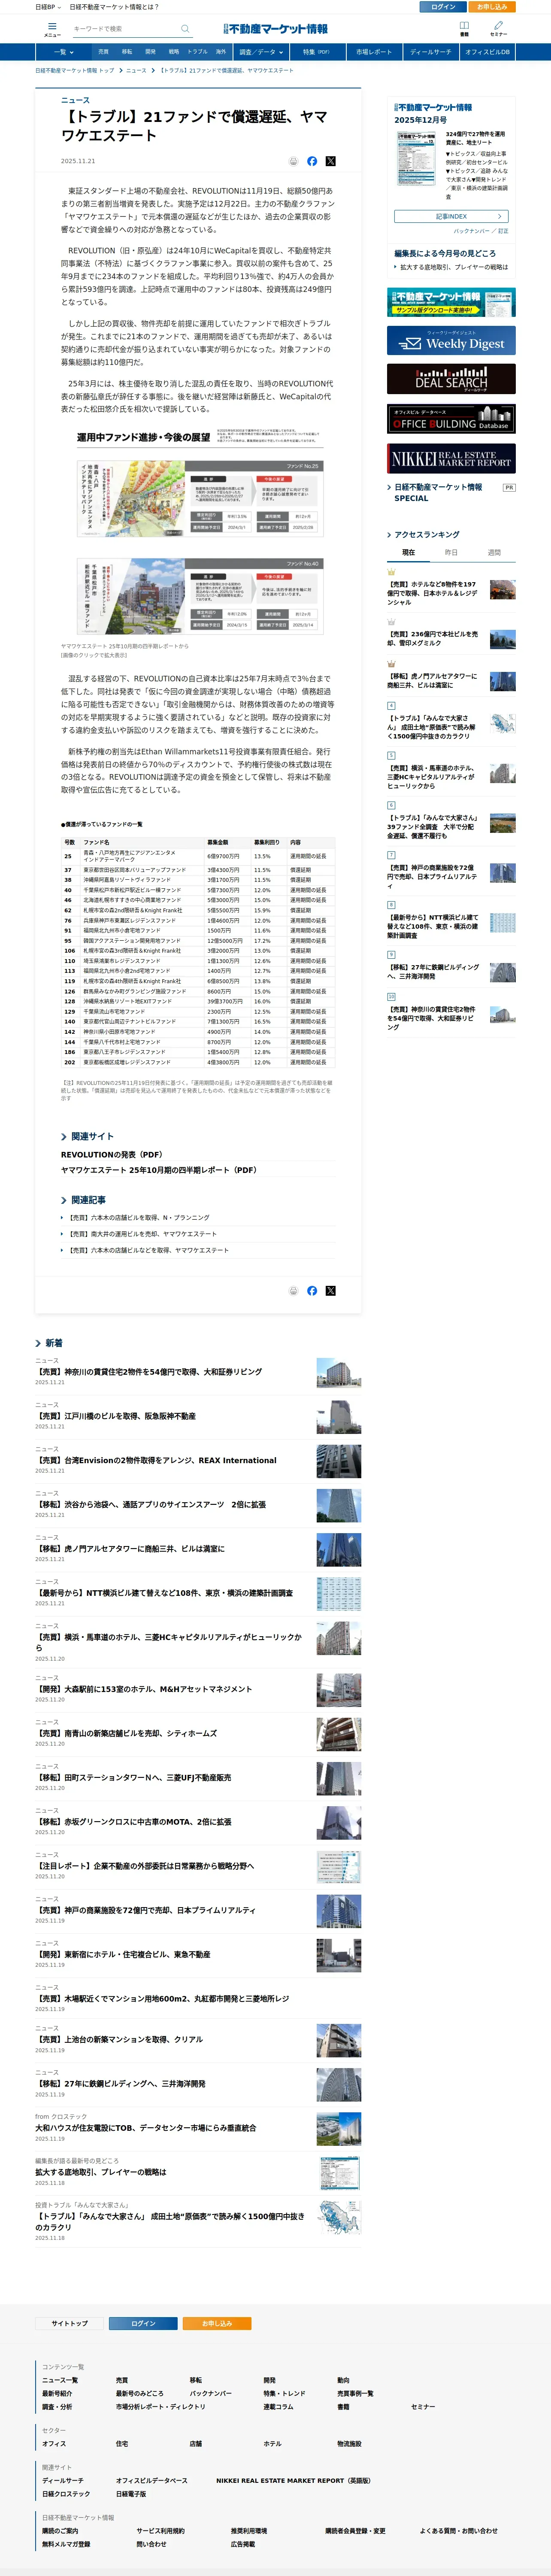Viewport: 551px width, 2576px height.
Task: Expand the 一覧 dropdown in the navigation bar
Action: point(63,52)
